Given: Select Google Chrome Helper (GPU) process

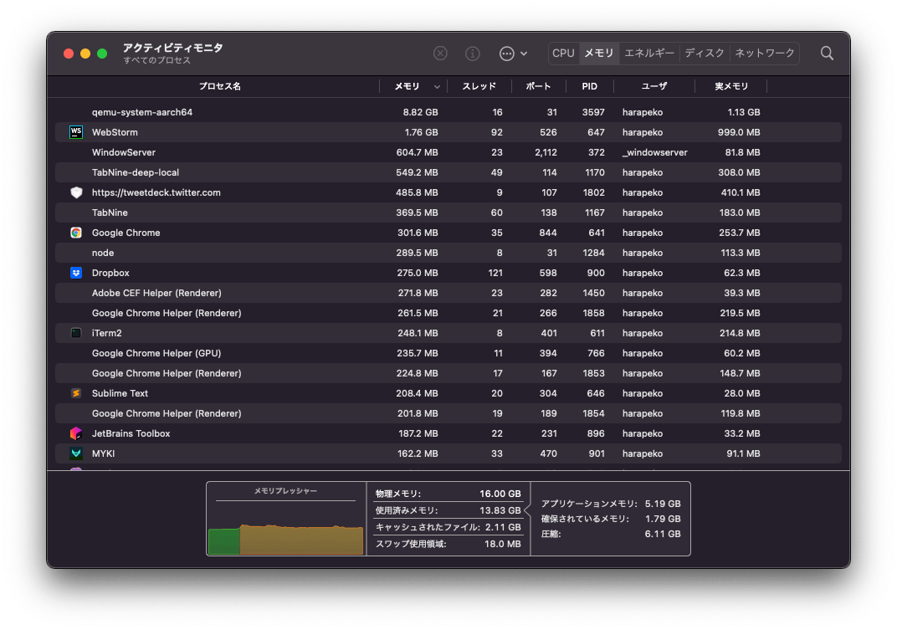Looking at the screenshot, I should (156, 353).
